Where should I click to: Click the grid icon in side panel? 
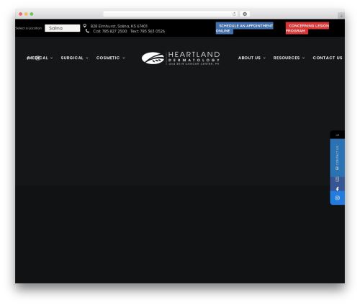pyautogui.click(x=337, y=179)
